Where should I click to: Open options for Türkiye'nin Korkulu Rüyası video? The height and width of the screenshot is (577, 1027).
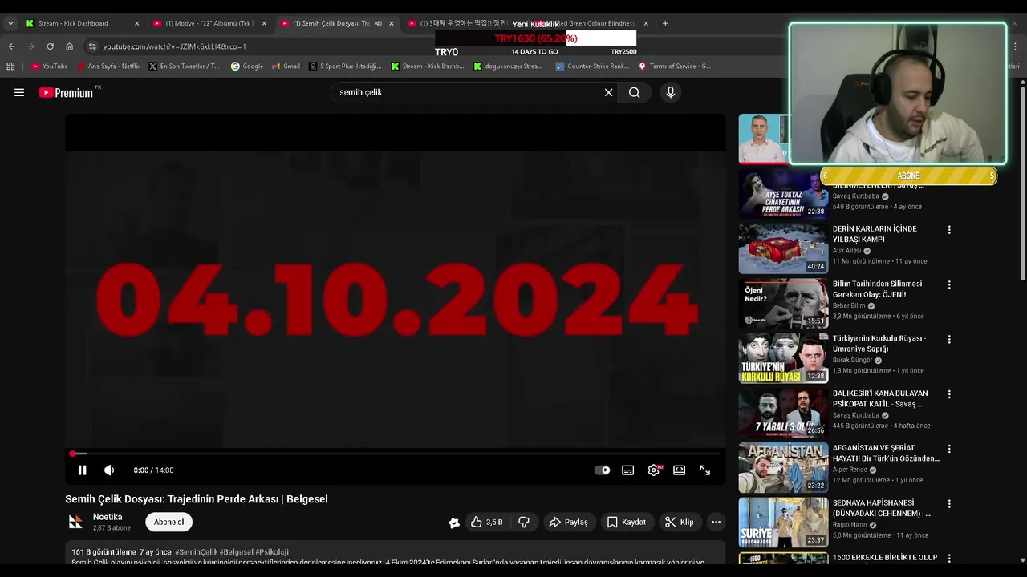pyautogui.click(x=949, y=339)
